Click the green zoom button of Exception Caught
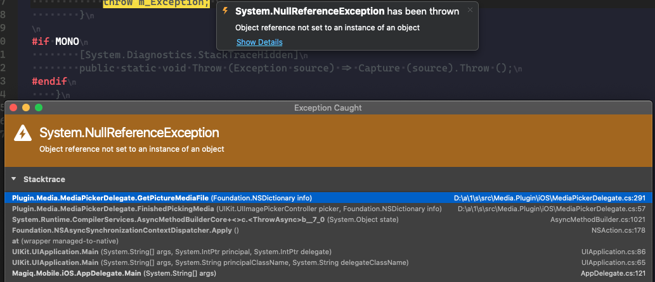Viewport: 655px width, 282px height. coord(39,108)
